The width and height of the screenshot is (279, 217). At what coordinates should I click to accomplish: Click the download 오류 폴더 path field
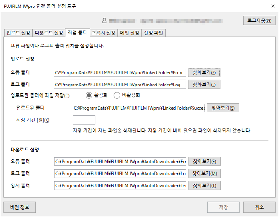(120, 161)
